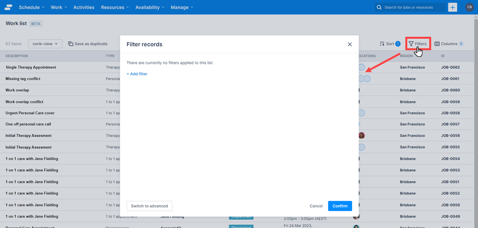Open the Schedule menu
Image resolution: width=478 pixels, height=228 pixels.
[x=32, y=7]
